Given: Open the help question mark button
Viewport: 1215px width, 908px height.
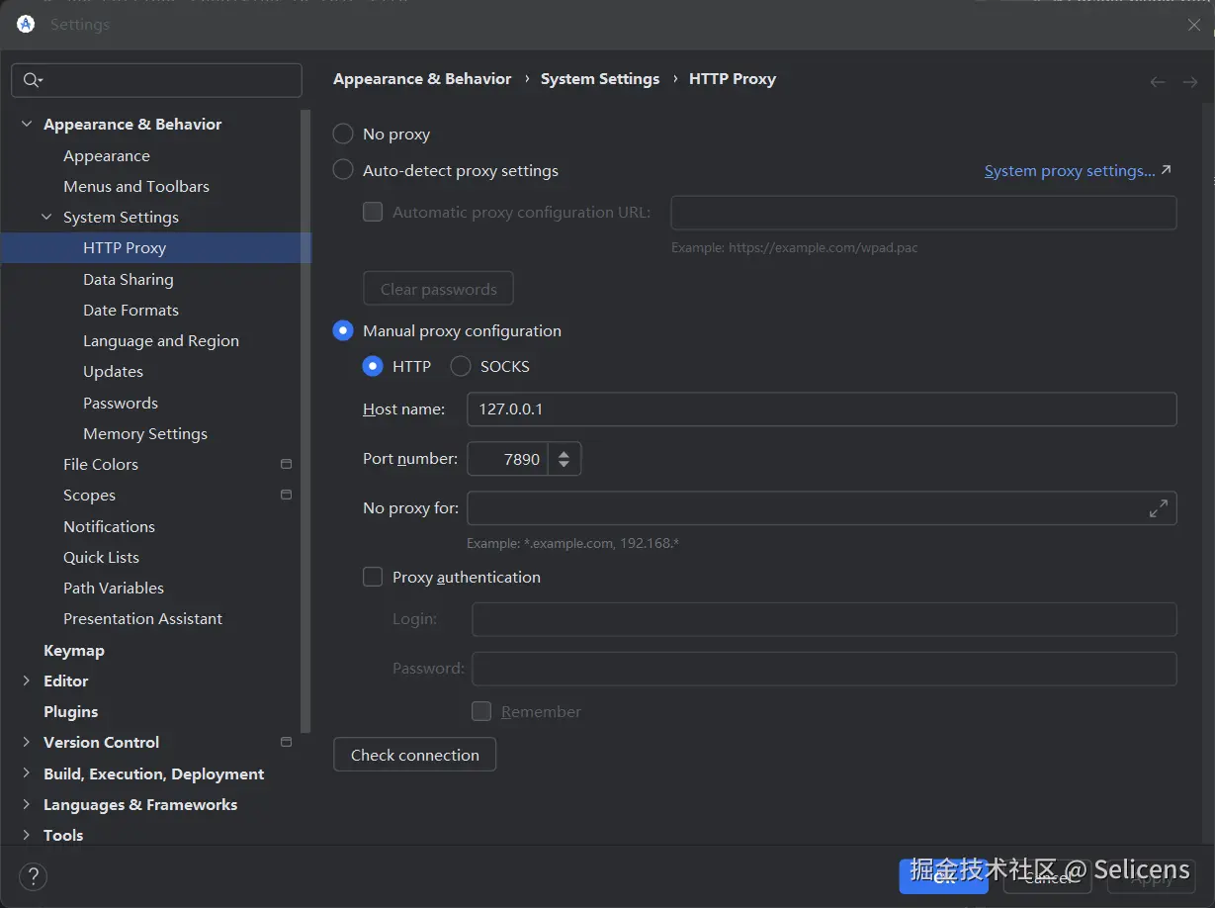Looking at the screenshot, I should (x=33, y=876).
